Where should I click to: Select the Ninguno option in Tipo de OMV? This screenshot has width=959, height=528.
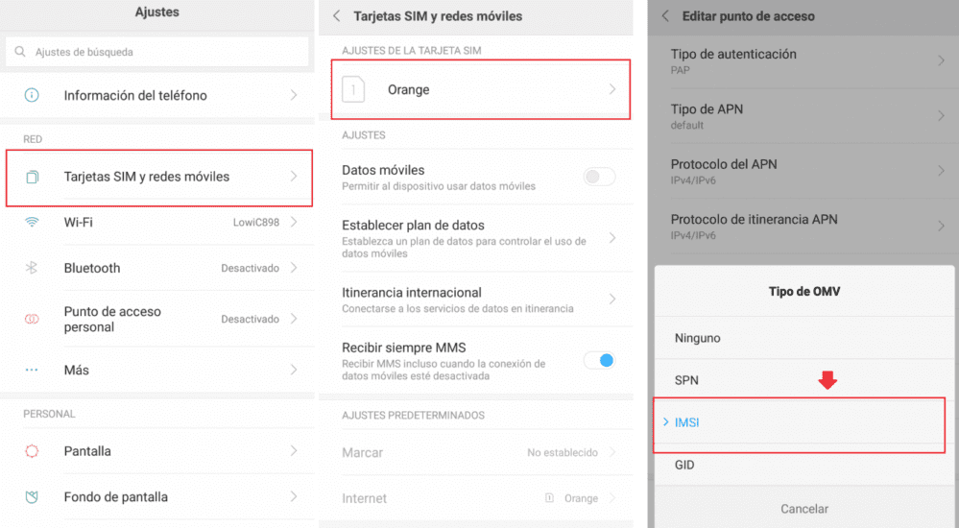coord(804,338)
